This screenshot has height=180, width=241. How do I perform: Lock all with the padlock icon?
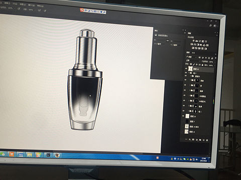point(202,65)
